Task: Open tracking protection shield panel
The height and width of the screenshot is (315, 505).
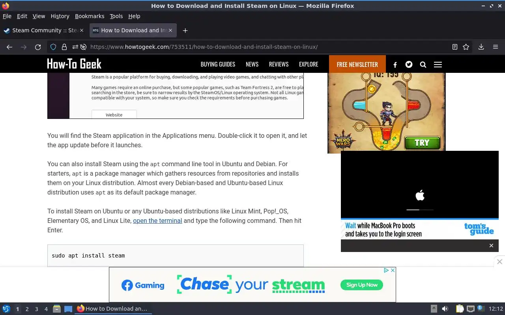Action: click(53, 47)
